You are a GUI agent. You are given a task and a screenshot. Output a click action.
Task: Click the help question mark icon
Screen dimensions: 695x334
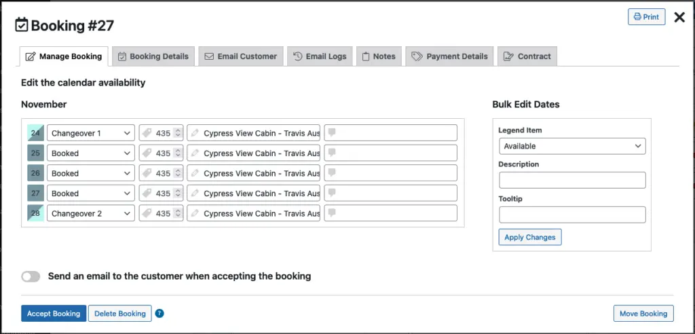[159, 314]
